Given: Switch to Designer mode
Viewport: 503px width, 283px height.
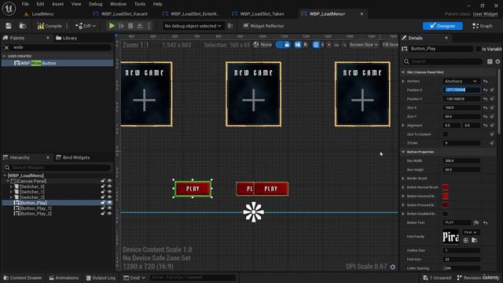Looking at the screenshot, I should coord(442,26).
